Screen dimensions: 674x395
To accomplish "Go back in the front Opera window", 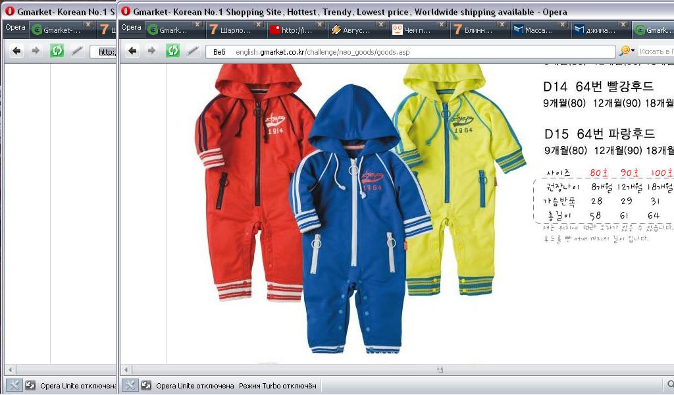I will coord(132,51).
